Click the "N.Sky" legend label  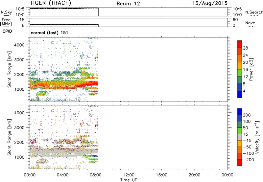tap(6, 12)
